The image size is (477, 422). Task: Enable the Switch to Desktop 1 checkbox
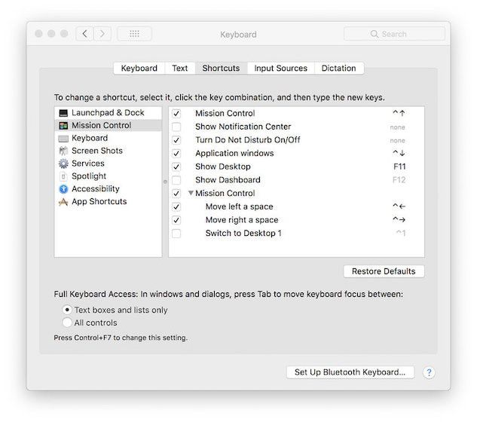176,234
